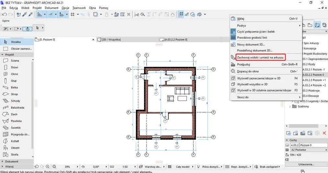Click Wklej in the context menu
The height and width of the screenshot is (173, 328).
tap(266, 19)
